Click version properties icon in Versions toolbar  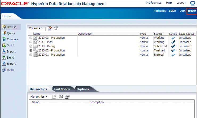pyautogui.click(x=56, y=28)
